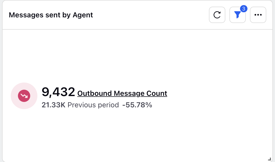Image resolution: width=275 pixels, height=162 pixels.
Task: Open the three-dot more options menu
Action: click(258, 15)
